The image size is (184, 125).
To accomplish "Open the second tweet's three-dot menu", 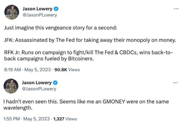I will [x=175, y=83].
